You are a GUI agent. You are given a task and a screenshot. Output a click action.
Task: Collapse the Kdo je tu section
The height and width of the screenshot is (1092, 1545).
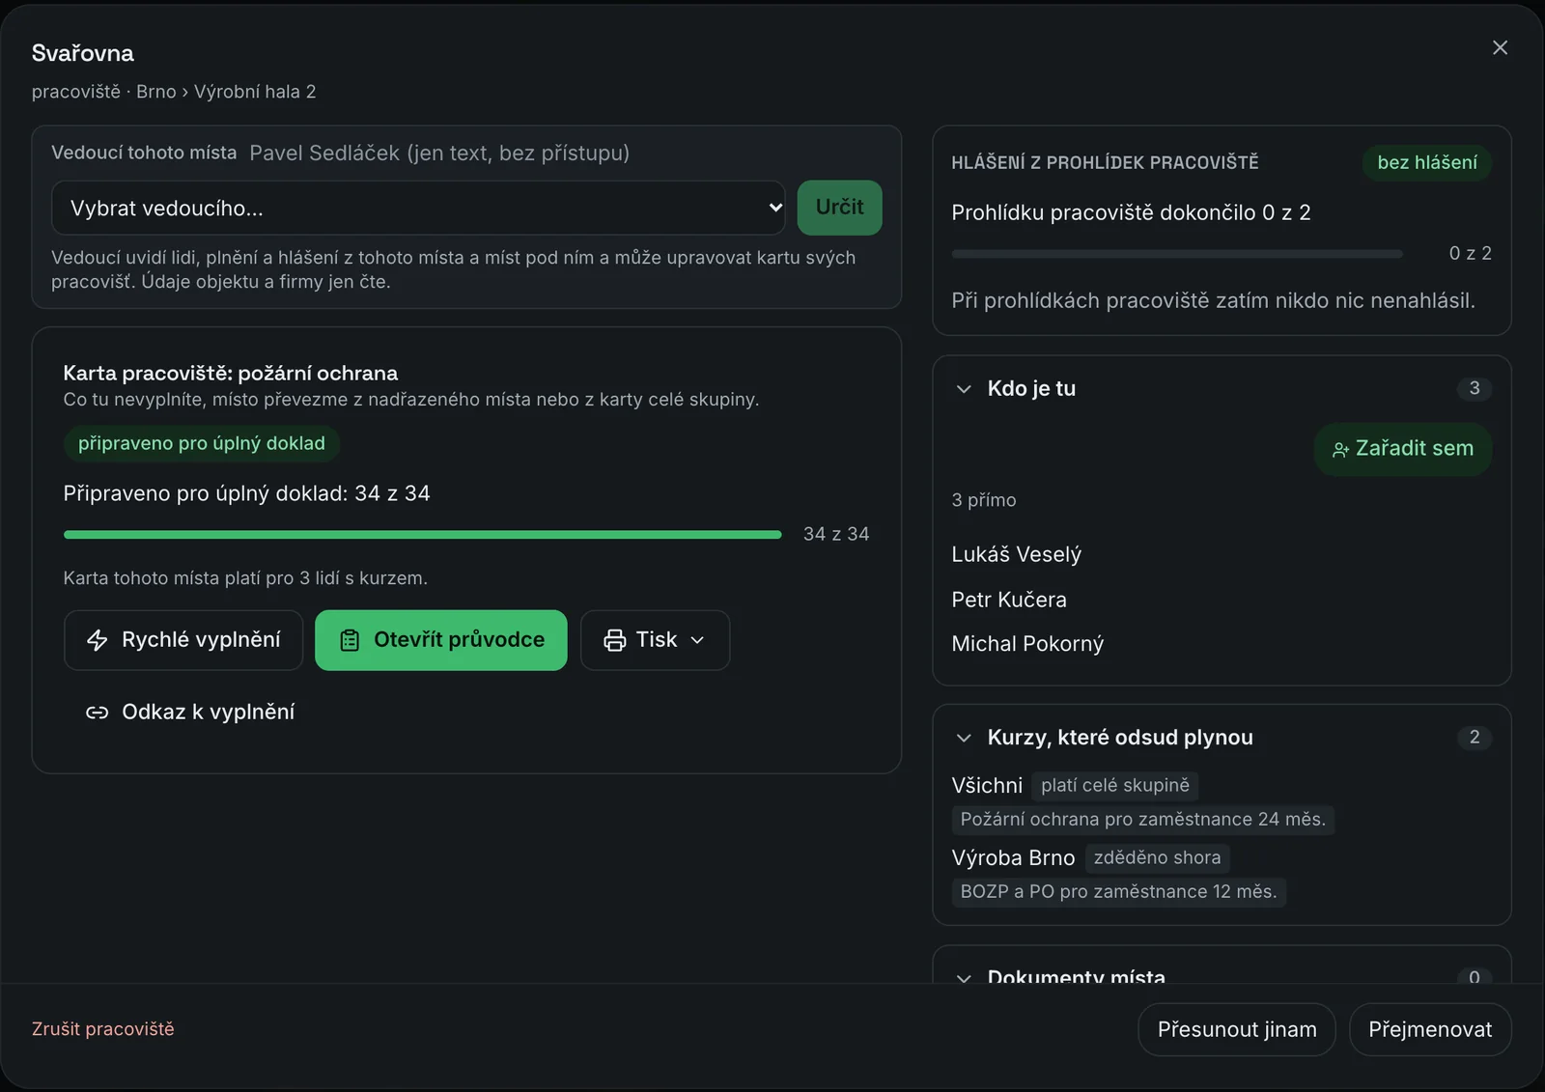(x=964, y=389)
